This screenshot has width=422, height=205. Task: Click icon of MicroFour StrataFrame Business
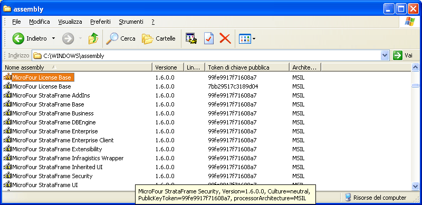pyautogui.click(x=7, y=113)
